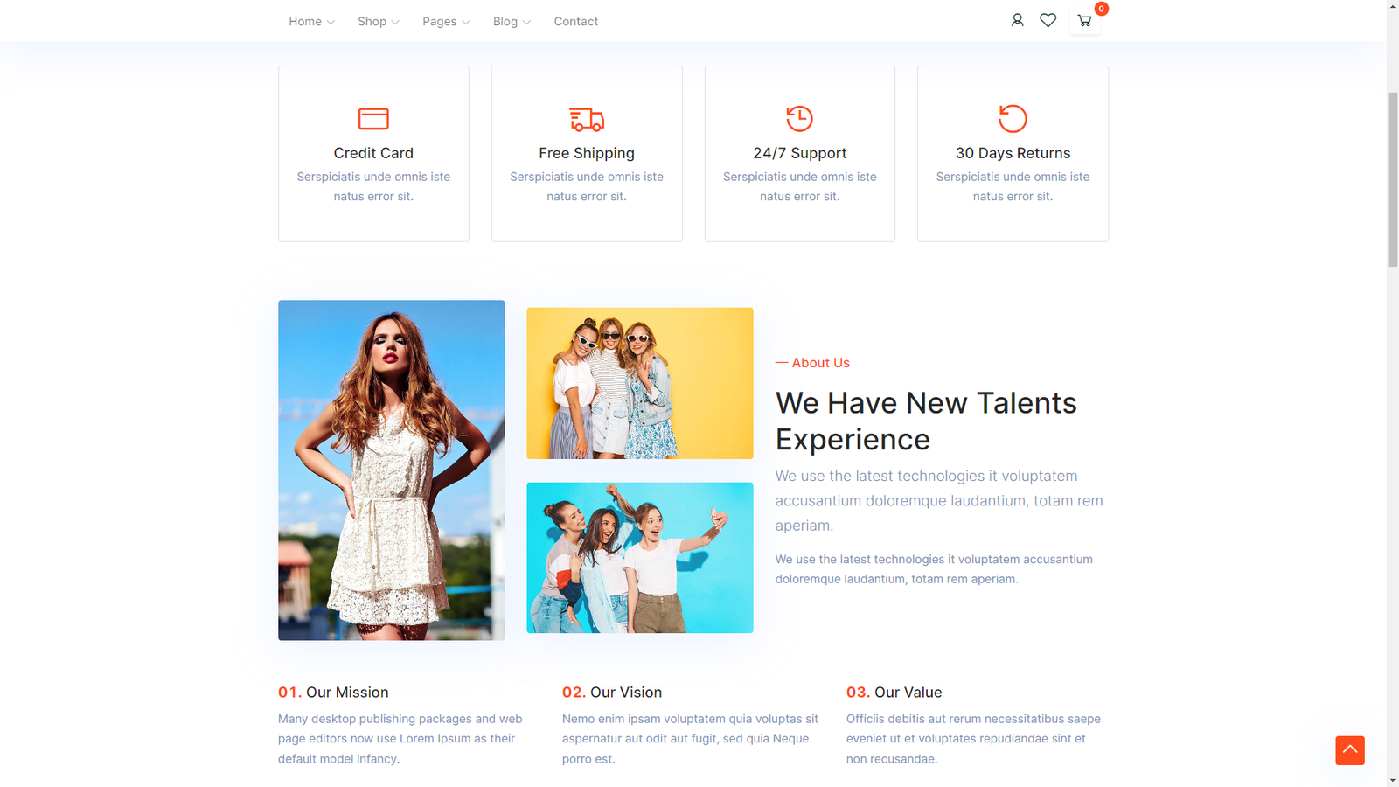1399x787 pixels.
Task: Expand the Pages menu dropdown
Action: click(x=446, y=21)
